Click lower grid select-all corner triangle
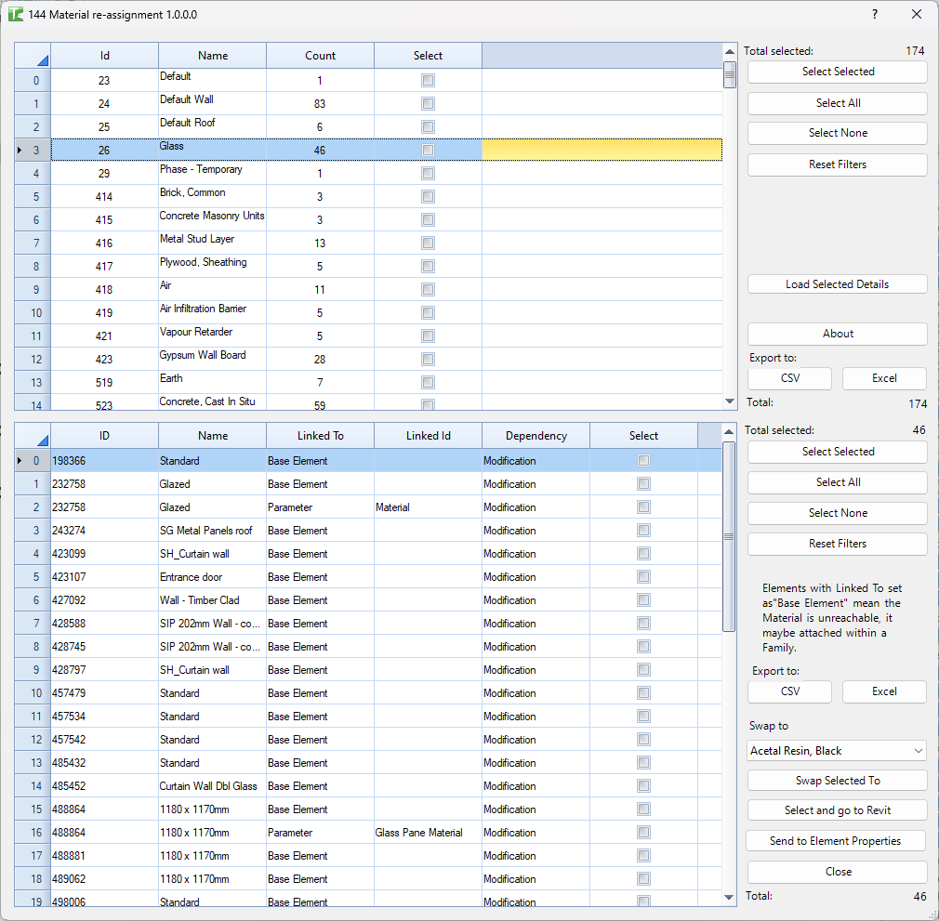Viewport: 939px width, 921px height. [x=33, y=436]
